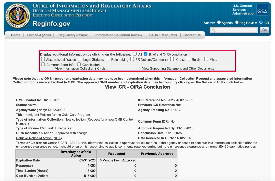Tick the Legal Statutes checkbox
Screen dimensions: 275x181
80,59
